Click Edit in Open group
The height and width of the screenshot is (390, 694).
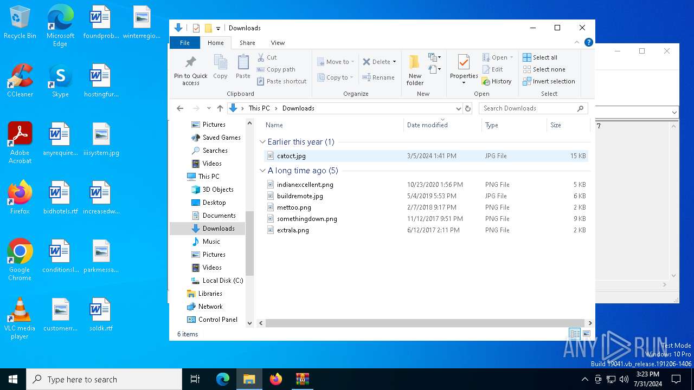pos(492,69)
